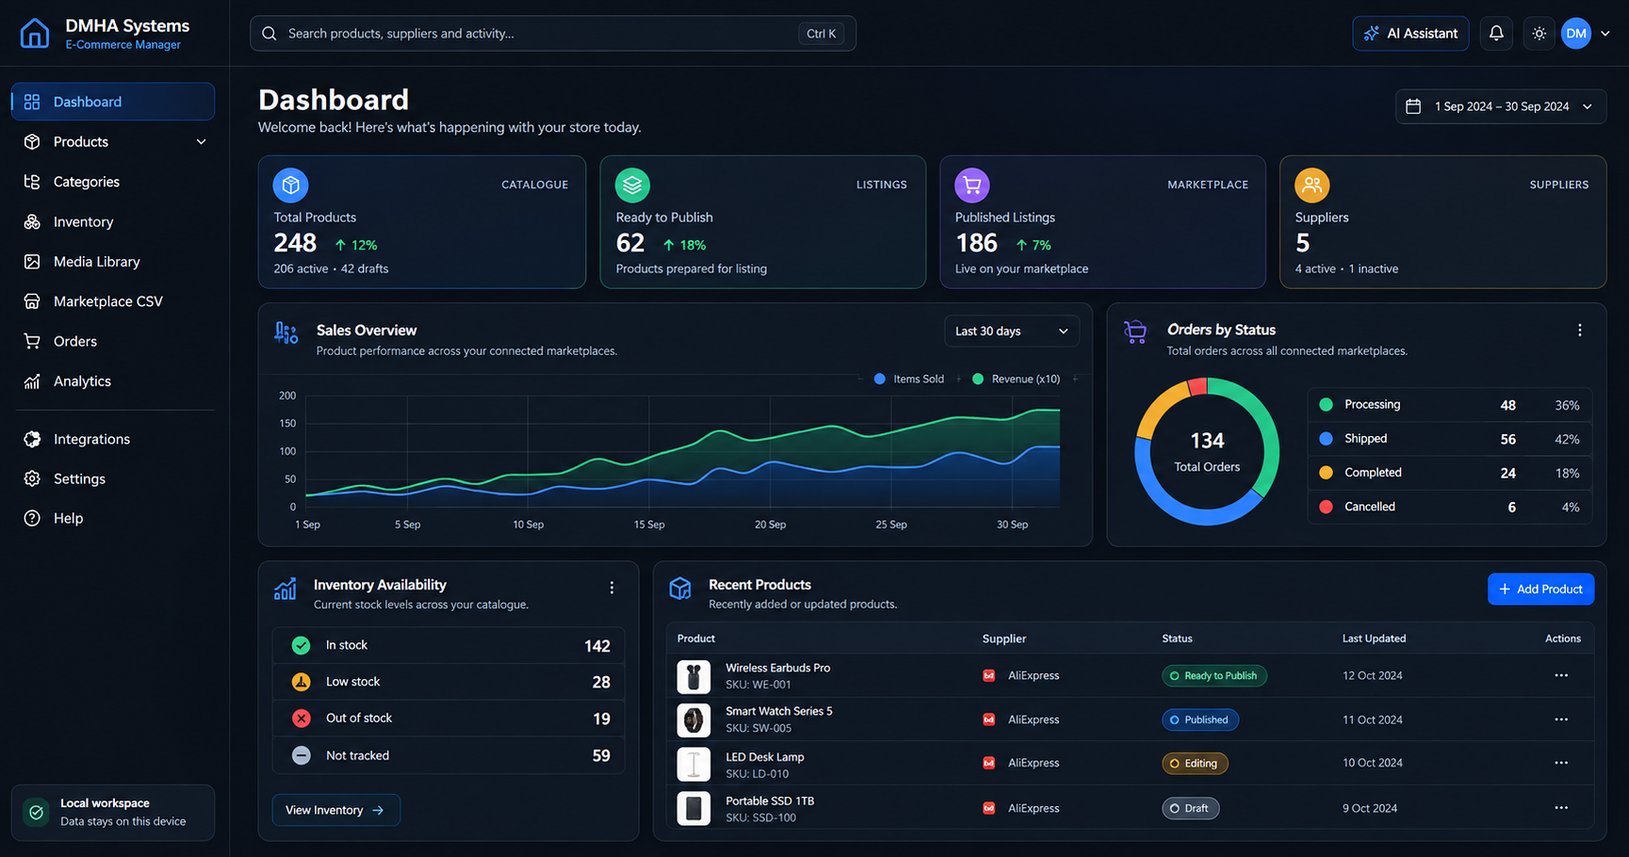Open the Inventory page from sidebar
The height and width of the screenshot is (857, 1629).
pos(113,221)
